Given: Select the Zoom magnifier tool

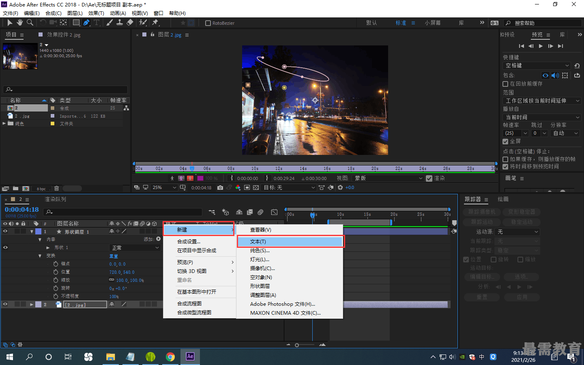Looking at the screenshot, I should [30, 23].
